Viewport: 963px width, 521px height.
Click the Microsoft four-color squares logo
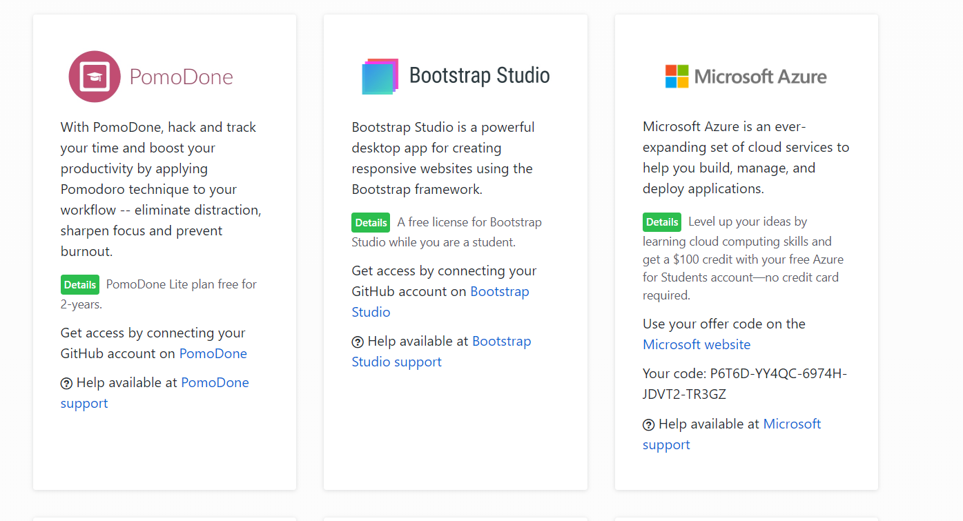[x=677, y=77]
